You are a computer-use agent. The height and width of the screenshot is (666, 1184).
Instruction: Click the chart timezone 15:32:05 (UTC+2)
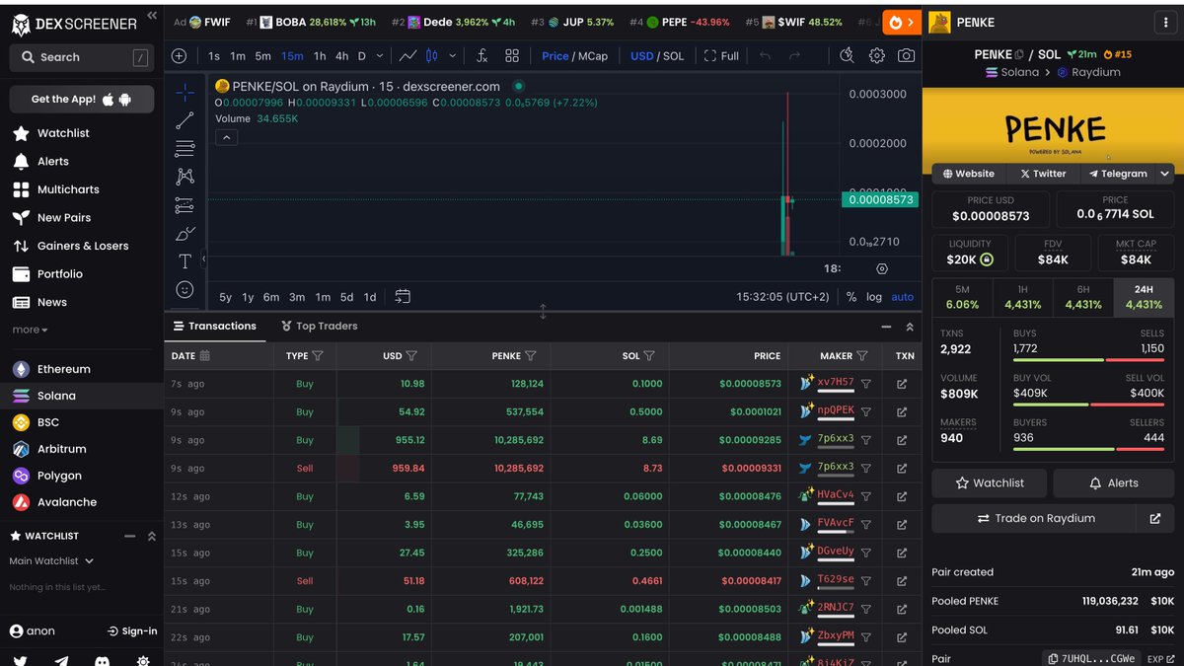coord(782,296)
